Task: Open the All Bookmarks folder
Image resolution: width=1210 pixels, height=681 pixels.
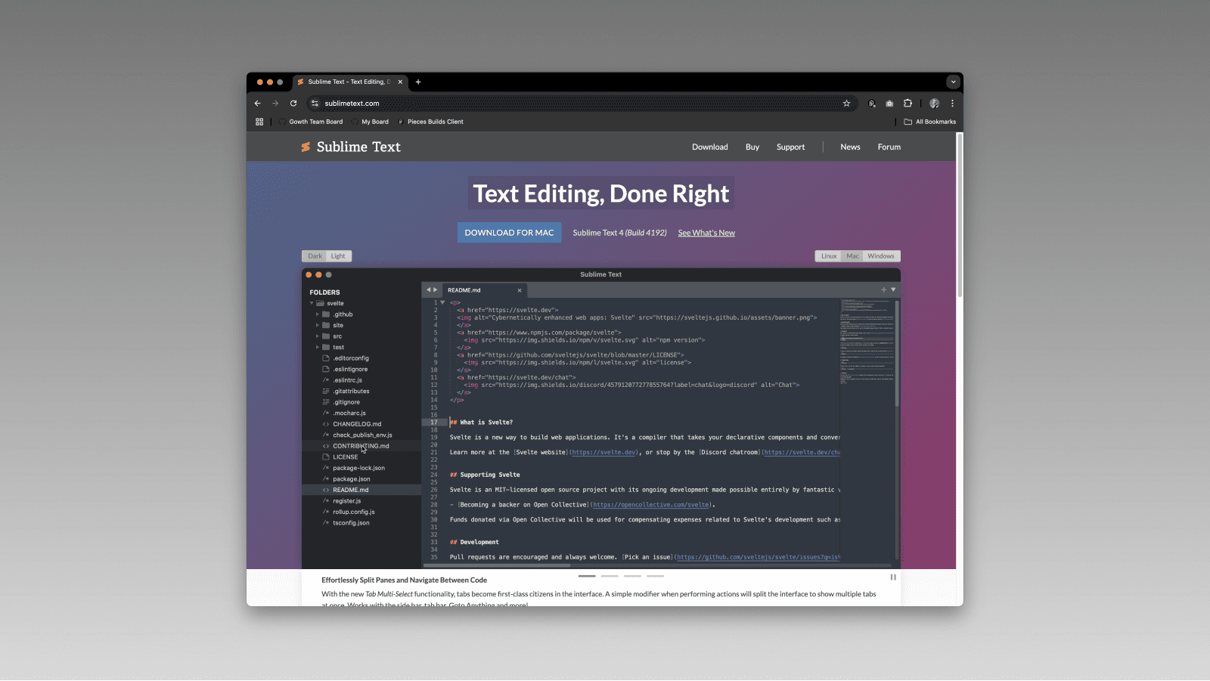Action: point(929,122)
